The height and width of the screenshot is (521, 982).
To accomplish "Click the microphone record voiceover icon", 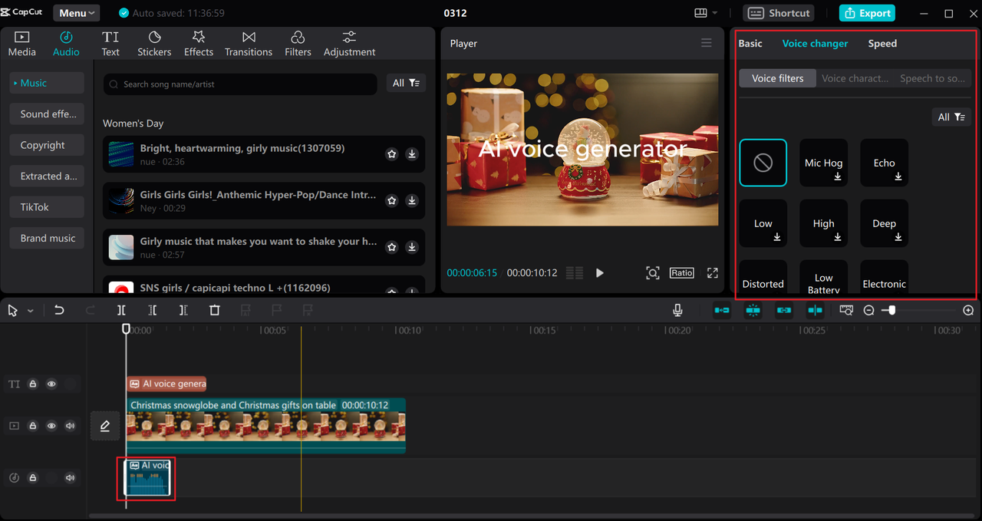I will pyautogui.click(x=677, y=310).
